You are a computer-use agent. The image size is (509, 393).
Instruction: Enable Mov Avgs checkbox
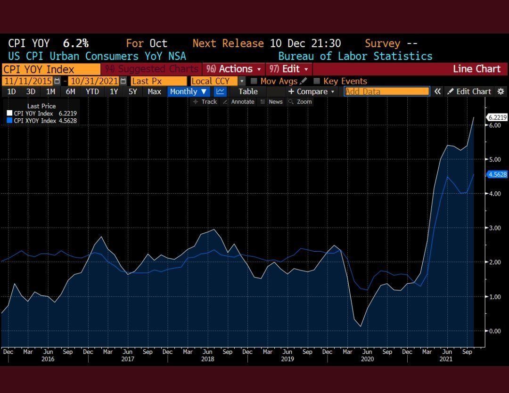tap(254, 81)
